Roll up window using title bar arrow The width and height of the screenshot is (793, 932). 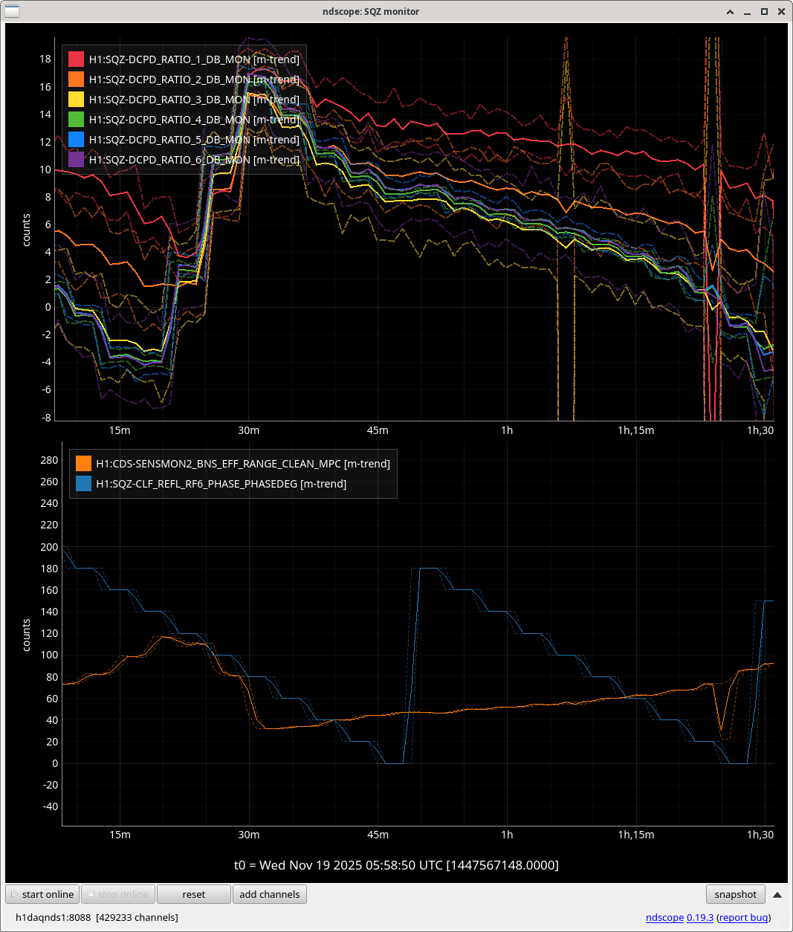[x=731, y=12]
